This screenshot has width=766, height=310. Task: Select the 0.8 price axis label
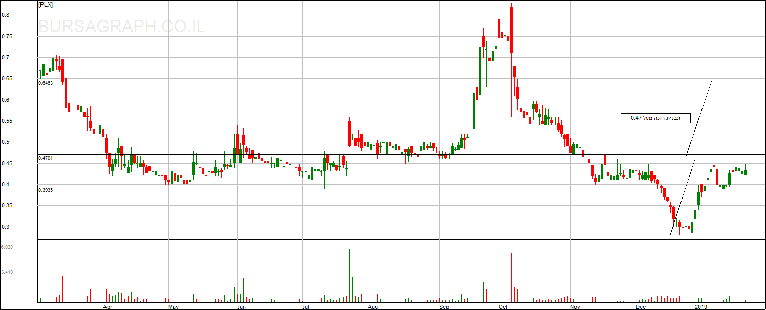pos(5,15)
